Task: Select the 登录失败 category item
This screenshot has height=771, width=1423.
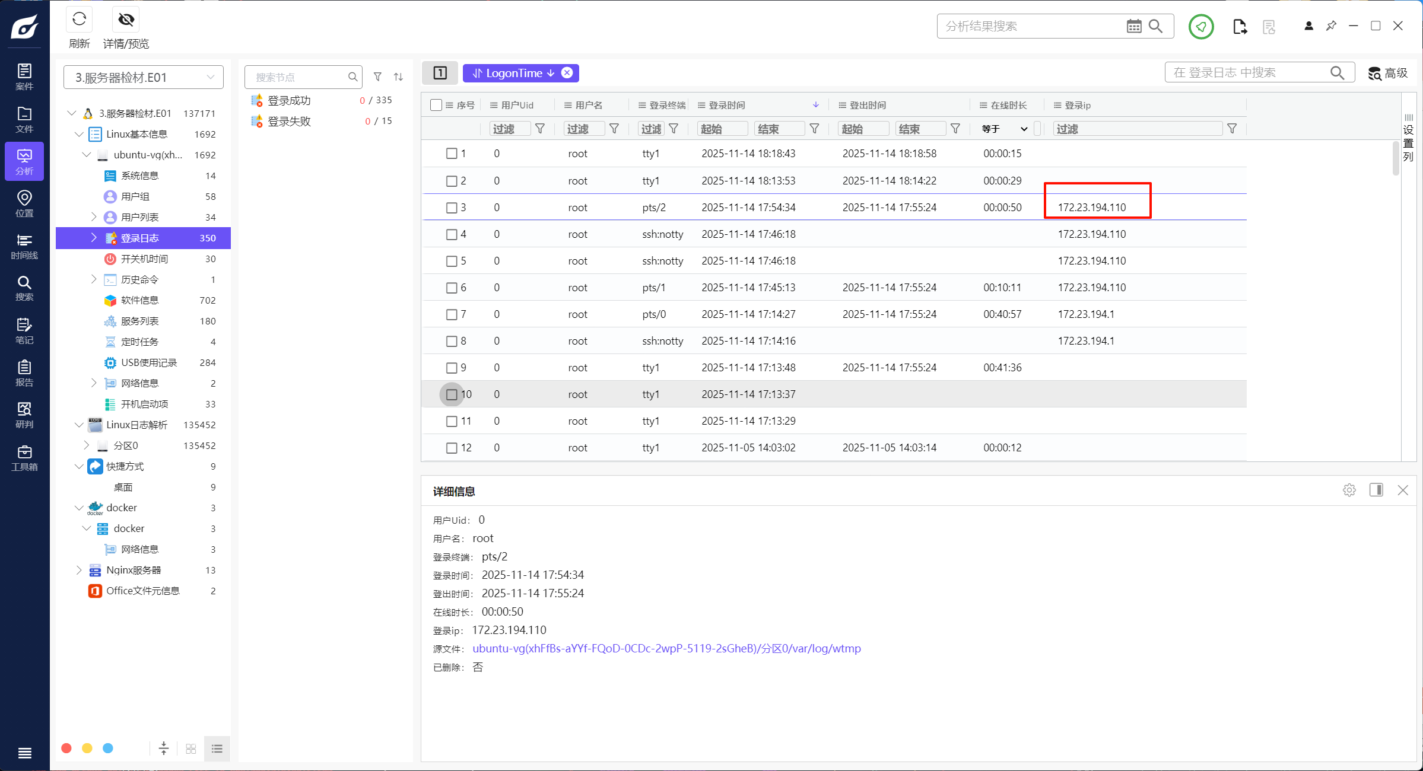Action: click(x=289, y=122)
